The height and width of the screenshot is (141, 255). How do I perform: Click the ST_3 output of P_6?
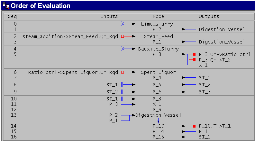coord(205,92)
